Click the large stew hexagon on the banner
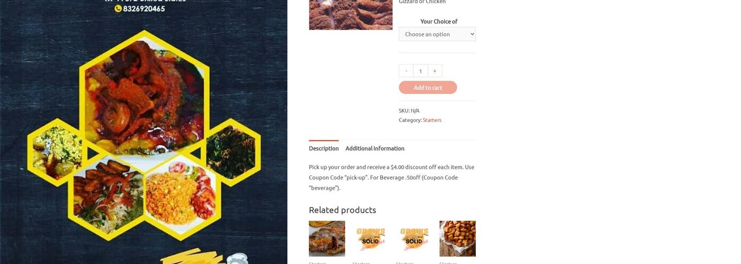Viewport: 741px width, 264px height. [x=143, y=90]
